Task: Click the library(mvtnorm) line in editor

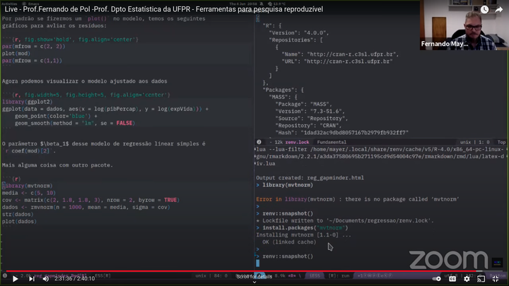Action: [x=28, y=186]
